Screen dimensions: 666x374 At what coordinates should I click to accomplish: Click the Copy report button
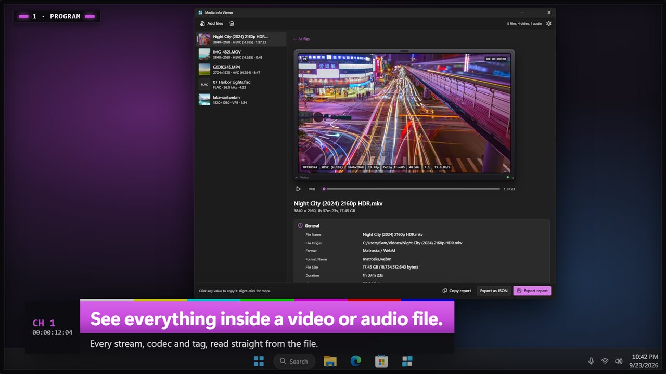click(457, 291)
